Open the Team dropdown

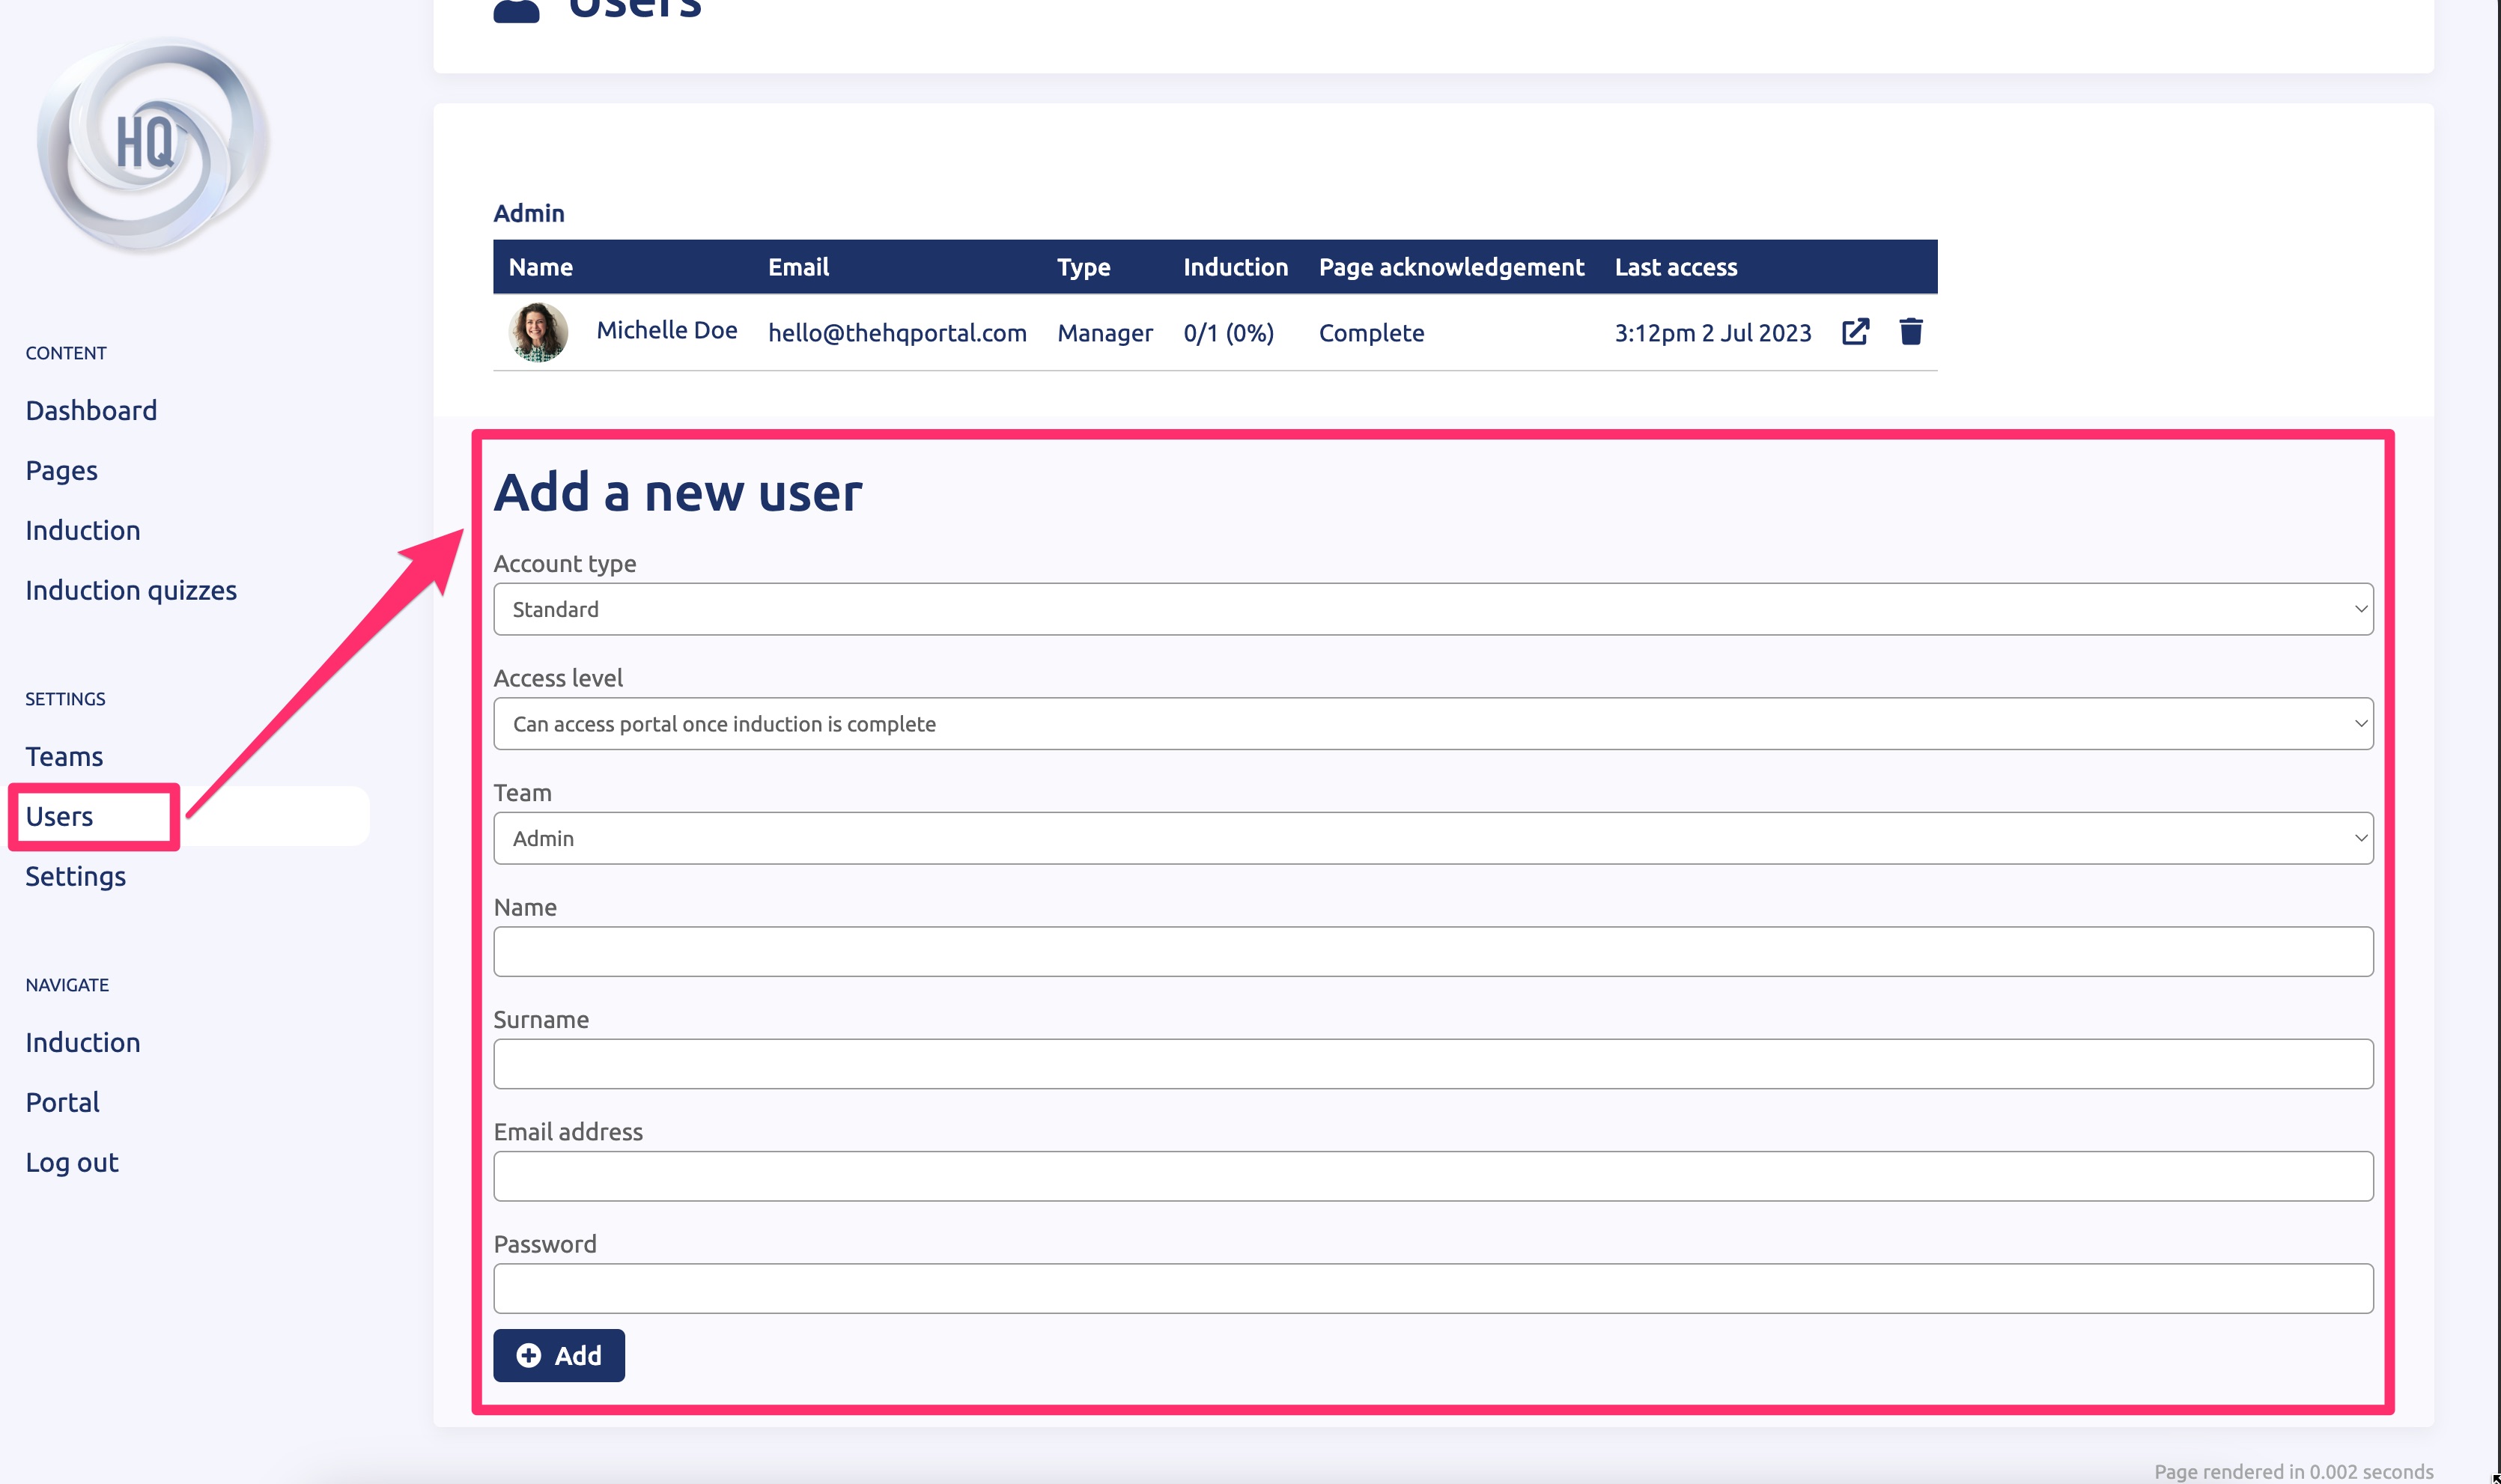coord(1432,838)
